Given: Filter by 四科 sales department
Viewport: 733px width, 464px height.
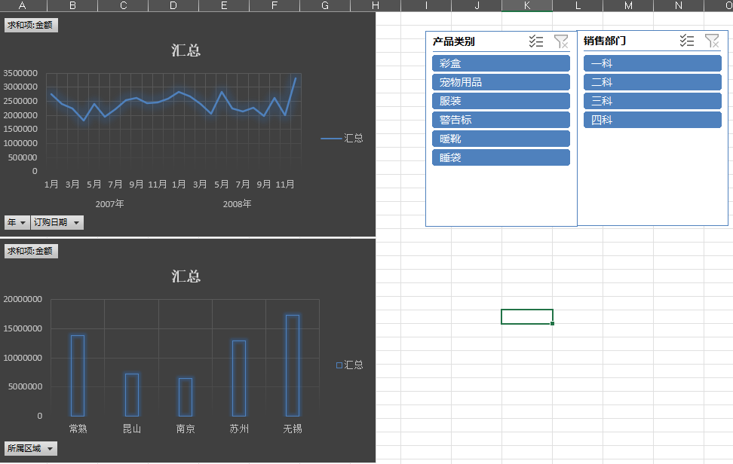Looking at the screenshot, I should coord(652,120).
